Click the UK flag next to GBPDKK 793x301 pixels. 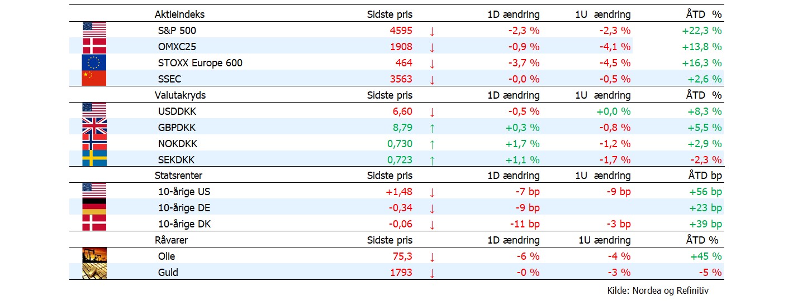coord(94,127)
